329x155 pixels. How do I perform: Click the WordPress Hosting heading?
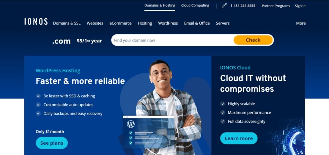click(58, 70)
